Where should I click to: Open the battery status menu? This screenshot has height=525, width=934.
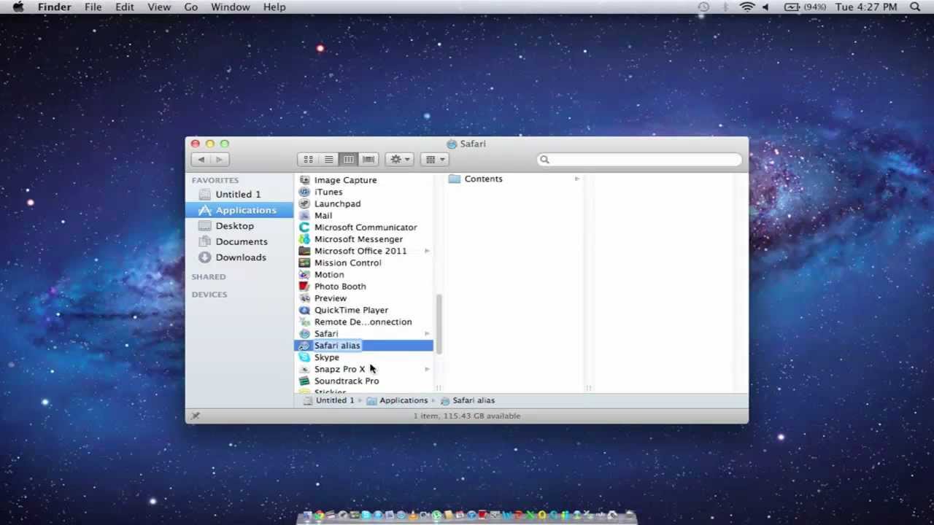pyautogui.click(x=805, y=7)
